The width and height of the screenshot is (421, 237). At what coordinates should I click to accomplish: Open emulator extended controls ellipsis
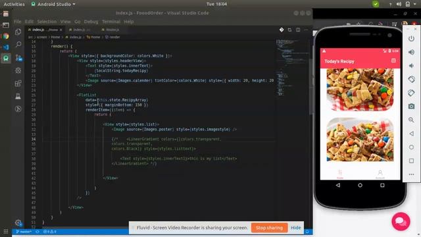click(x=411, y=174)
